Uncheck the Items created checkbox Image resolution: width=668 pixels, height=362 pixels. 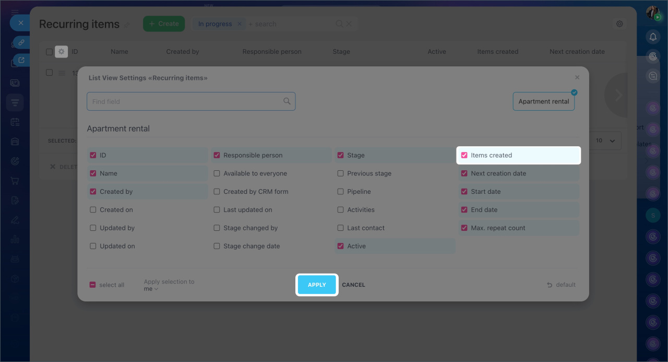coord(464,155)
